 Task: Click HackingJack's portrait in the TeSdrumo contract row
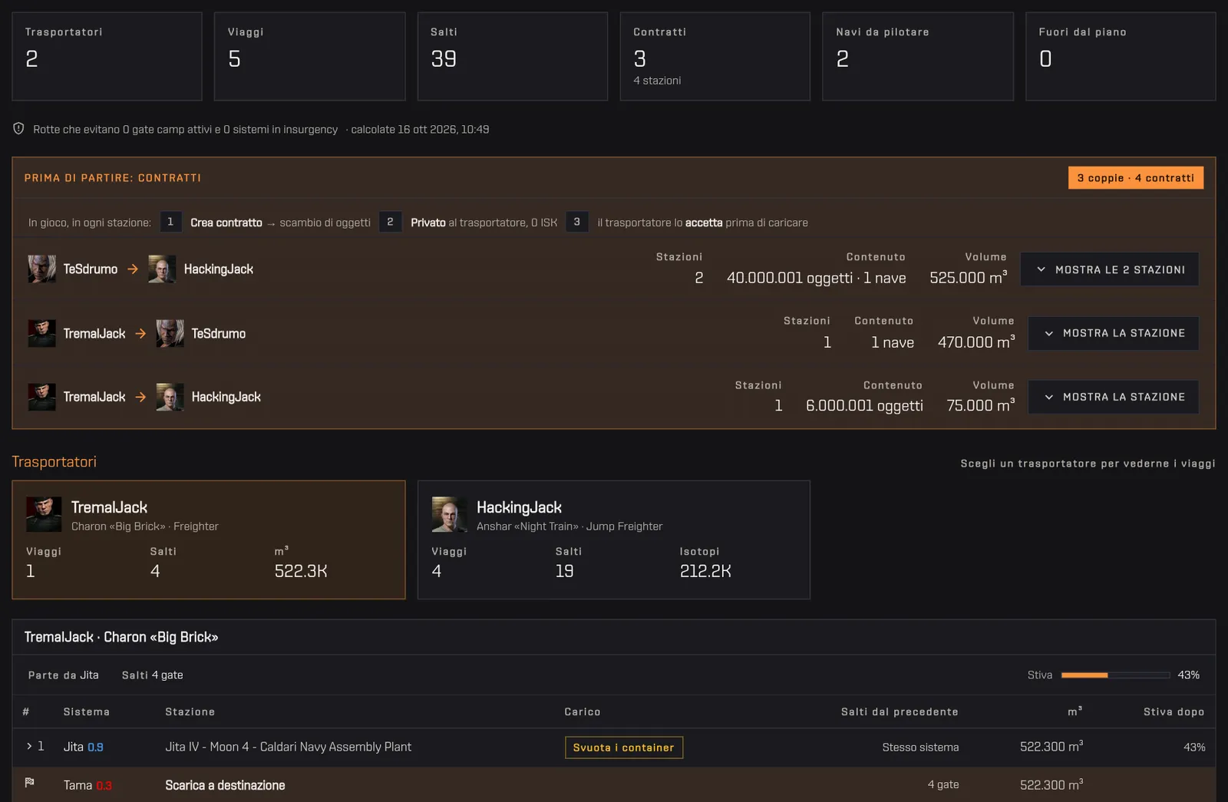(x=162, y=269)
